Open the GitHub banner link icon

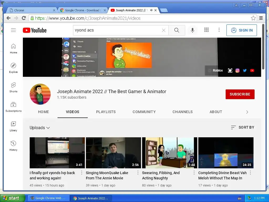click(230, 70)
